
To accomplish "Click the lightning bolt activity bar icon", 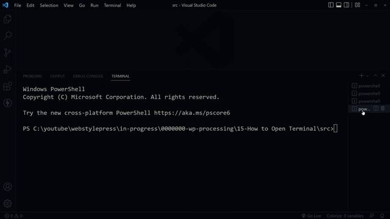I will pos(7,103).
